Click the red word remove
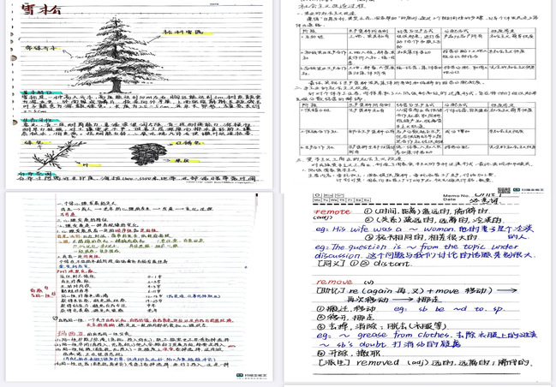 [332, 281]
